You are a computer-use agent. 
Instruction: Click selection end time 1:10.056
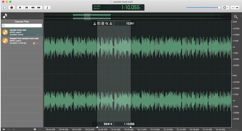[129, 124]
